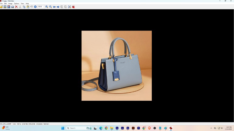The height and width of the screenshot is (131, 234).
Task: Click the Windows Start button
Action: 63,128
